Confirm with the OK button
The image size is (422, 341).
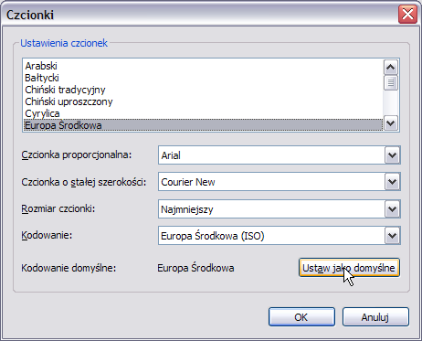[301, 317]
